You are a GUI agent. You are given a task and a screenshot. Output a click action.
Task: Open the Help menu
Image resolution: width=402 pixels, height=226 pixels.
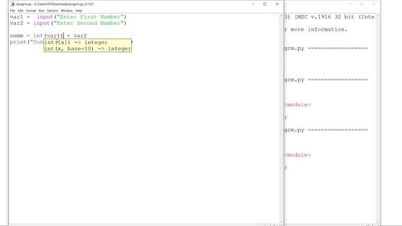79,11
